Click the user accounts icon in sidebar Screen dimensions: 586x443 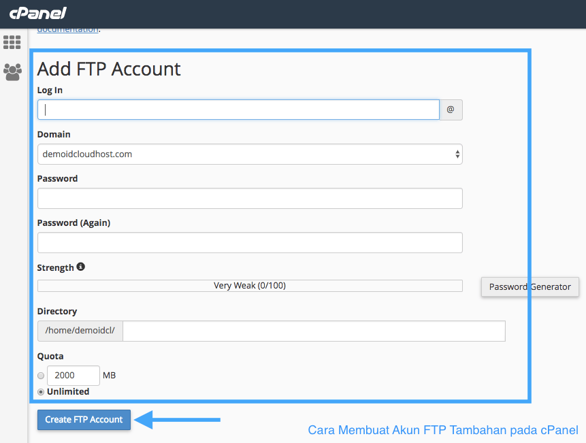[x=12, y=71]
